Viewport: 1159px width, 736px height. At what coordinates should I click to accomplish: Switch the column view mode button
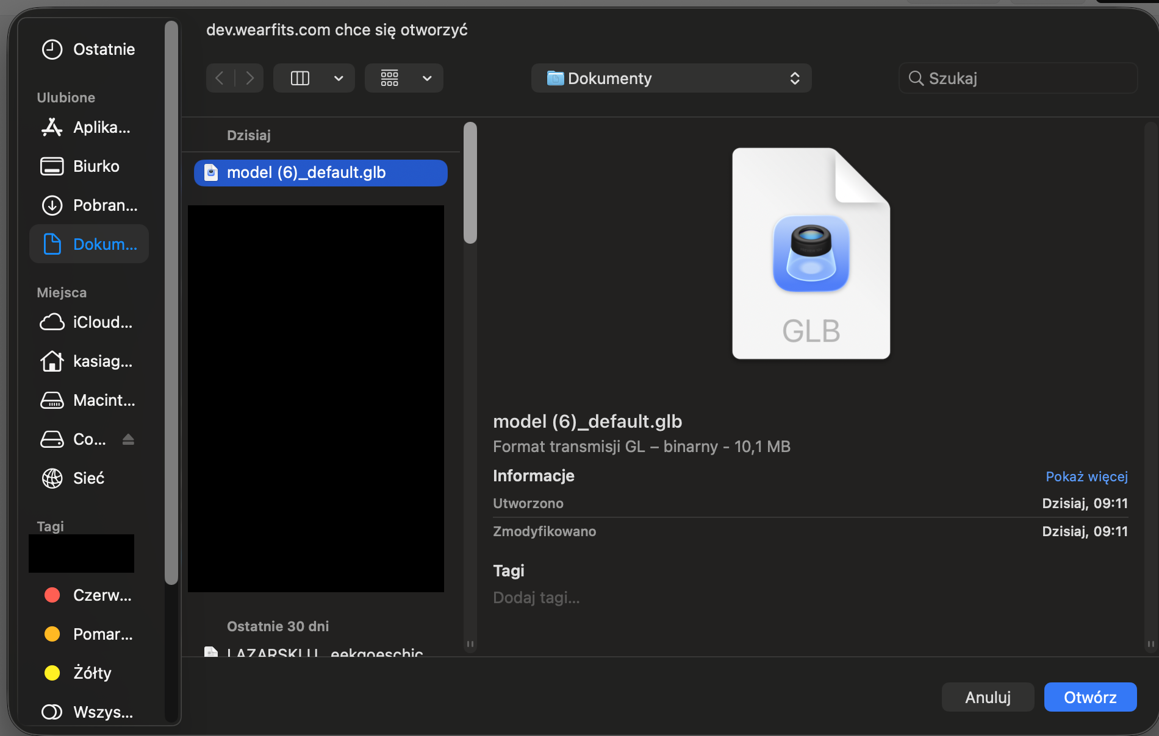pos(300,78)
